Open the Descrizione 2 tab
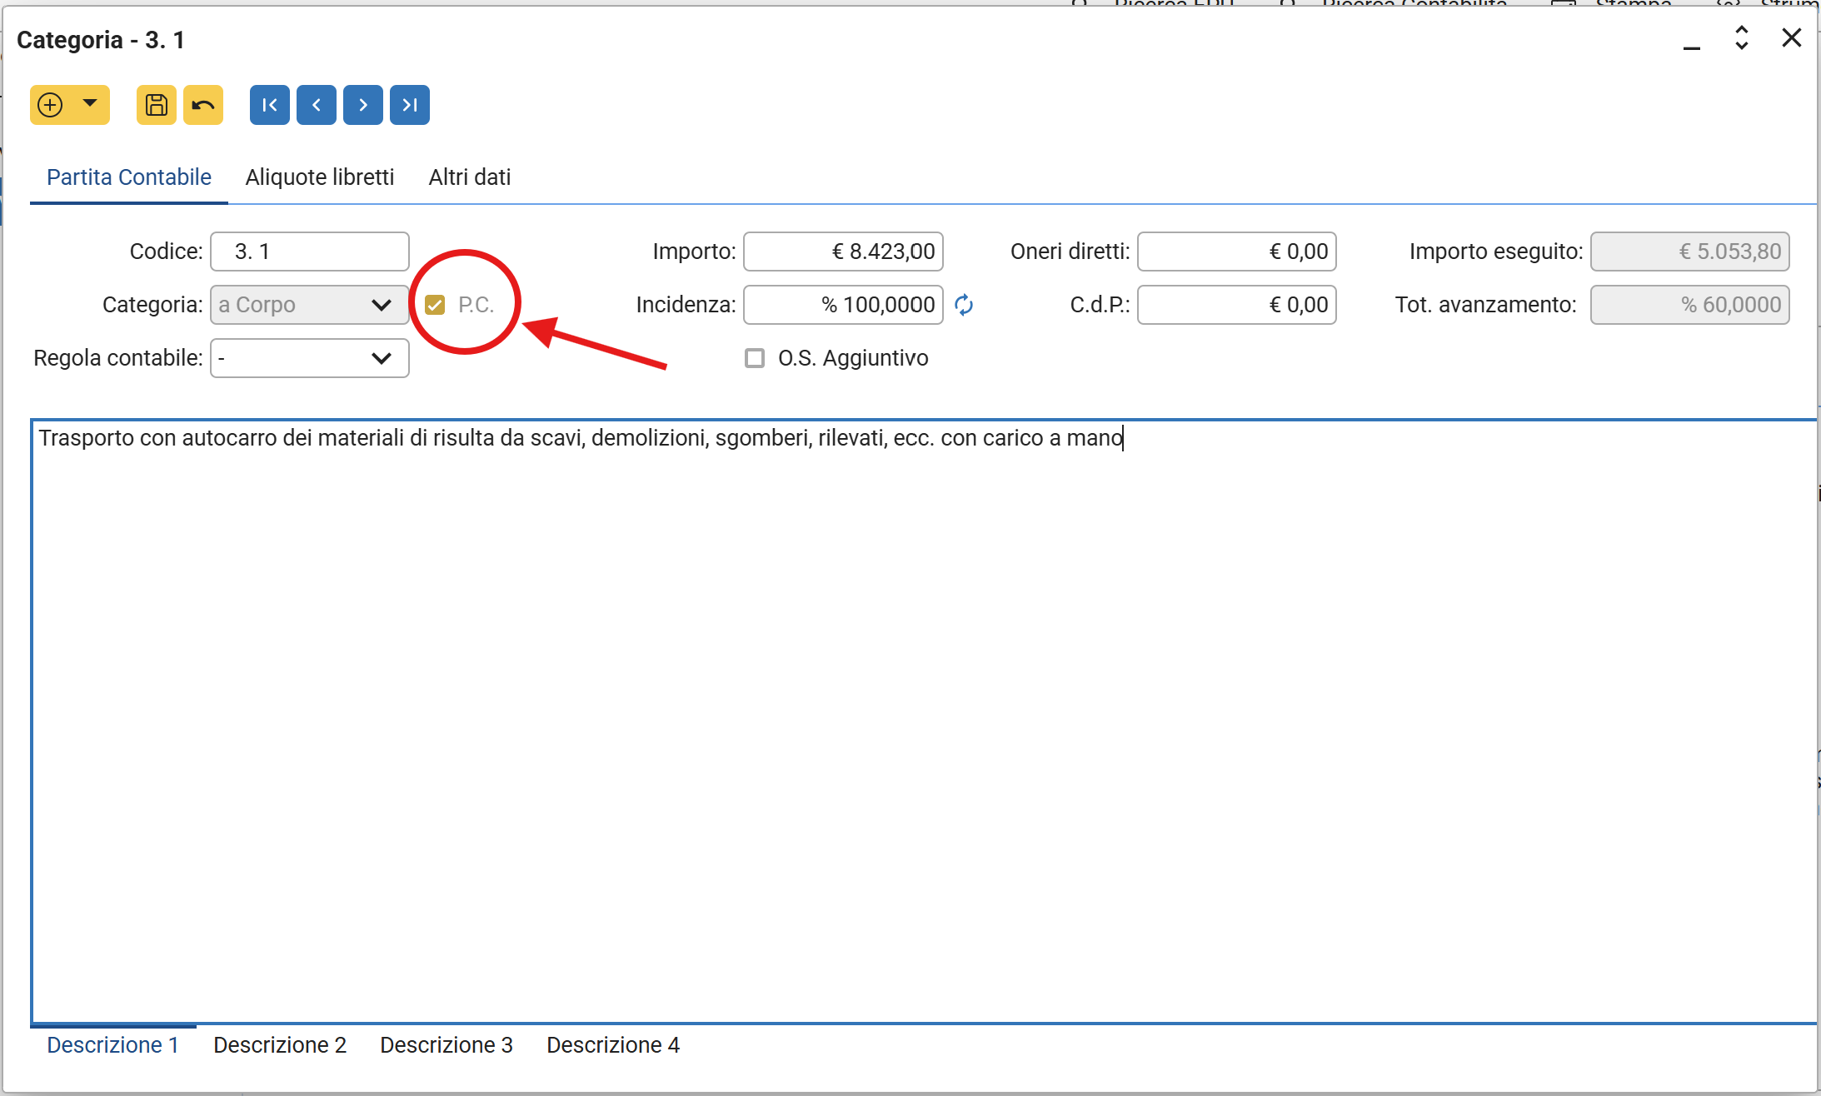This screenshot has height=1096, width=1821. pyautogui.click(x=280, y=1045)
